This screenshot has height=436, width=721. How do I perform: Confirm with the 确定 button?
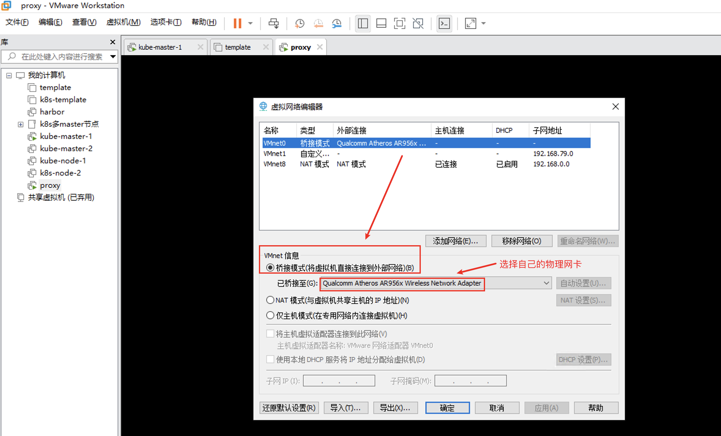click(x=447, y=408)
